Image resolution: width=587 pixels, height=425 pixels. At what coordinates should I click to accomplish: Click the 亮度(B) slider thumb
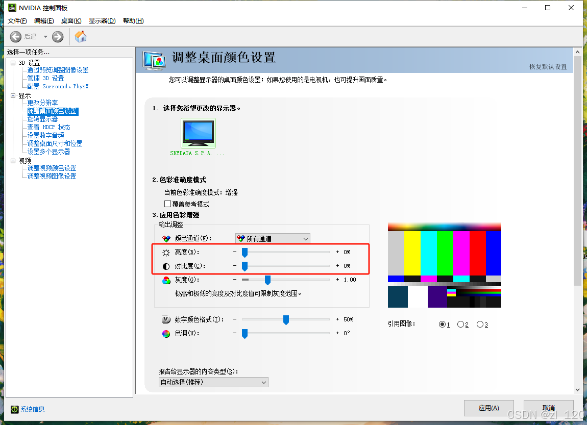click(245, 253)
